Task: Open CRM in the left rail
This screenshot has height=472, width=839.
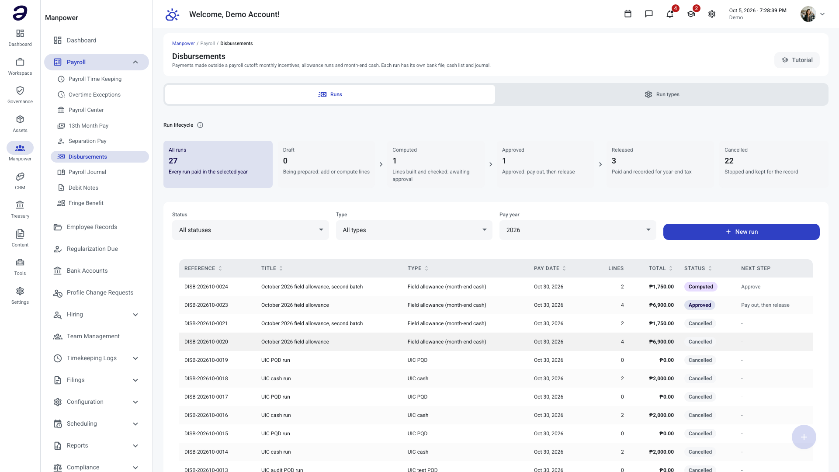Action: 20,181
